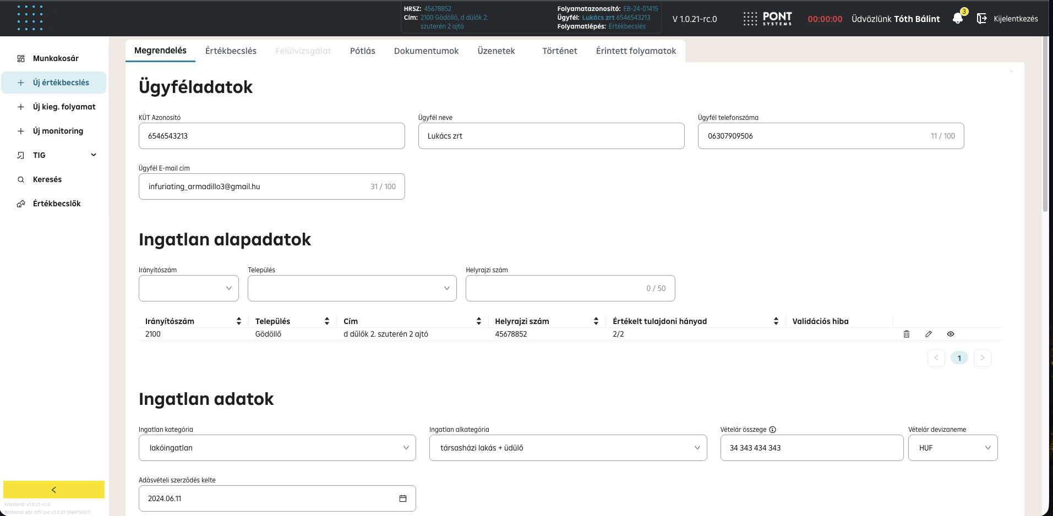Click the info icon beside Vételár összege
The image size is (1053, 516).
(x=772, y=430)
